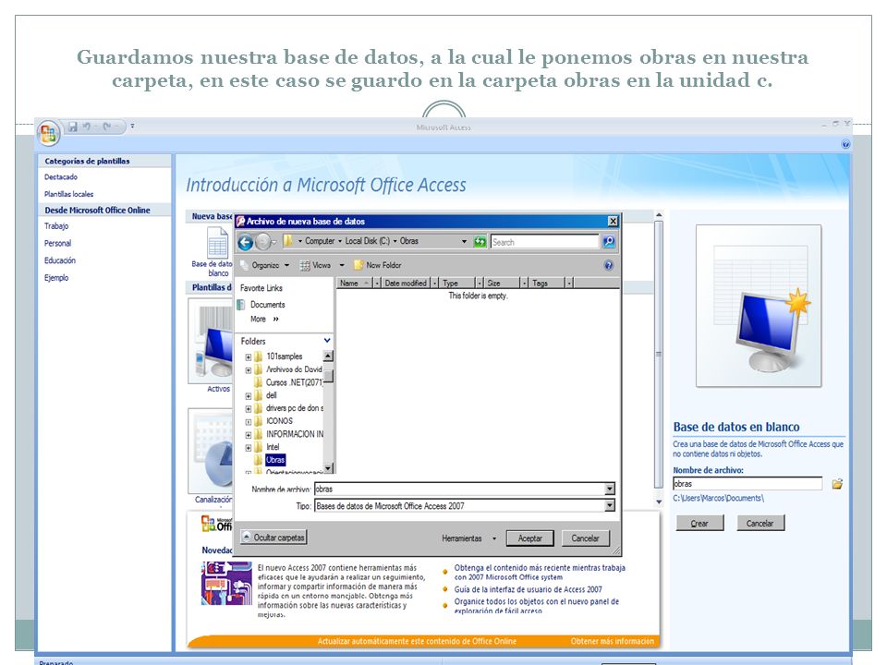Viewport: 887px width, 665px height.
Task: Sort by the Size column header
Action: point(503,284)
